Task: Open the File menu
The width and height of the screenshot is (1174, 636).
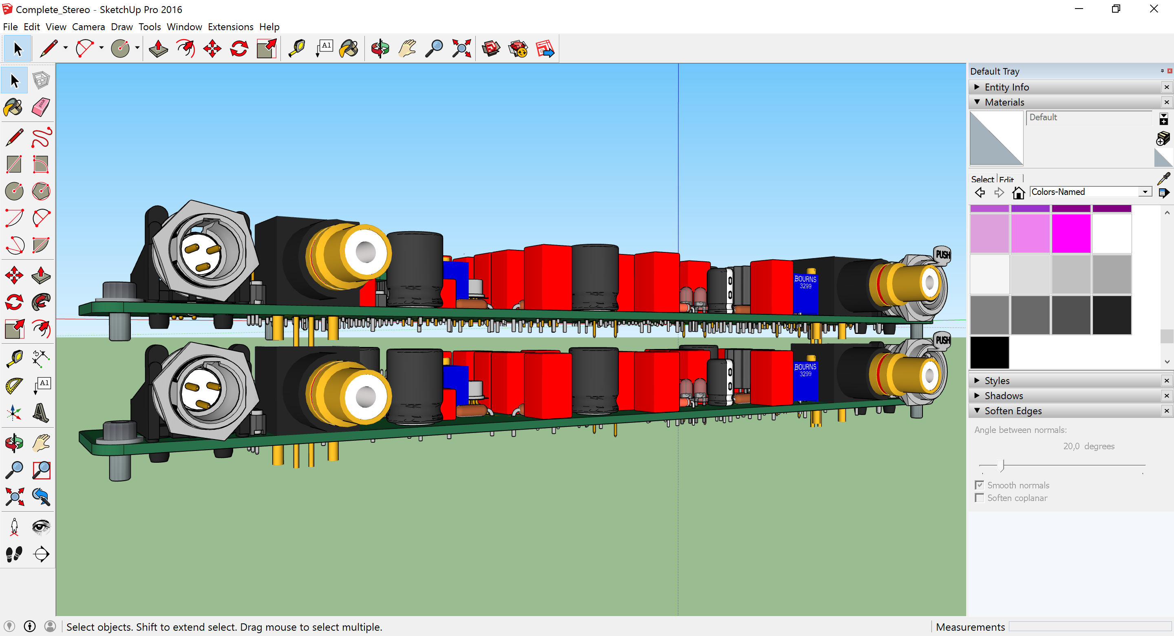Action: click(10, 27)
